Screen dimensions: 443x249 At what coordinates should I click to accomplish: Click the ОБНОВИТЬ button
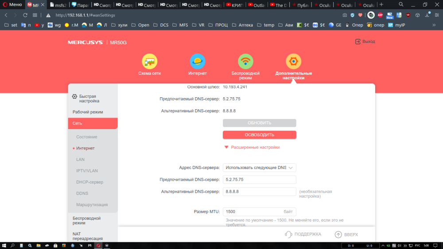pyautogui.click(x=259, y=123)
